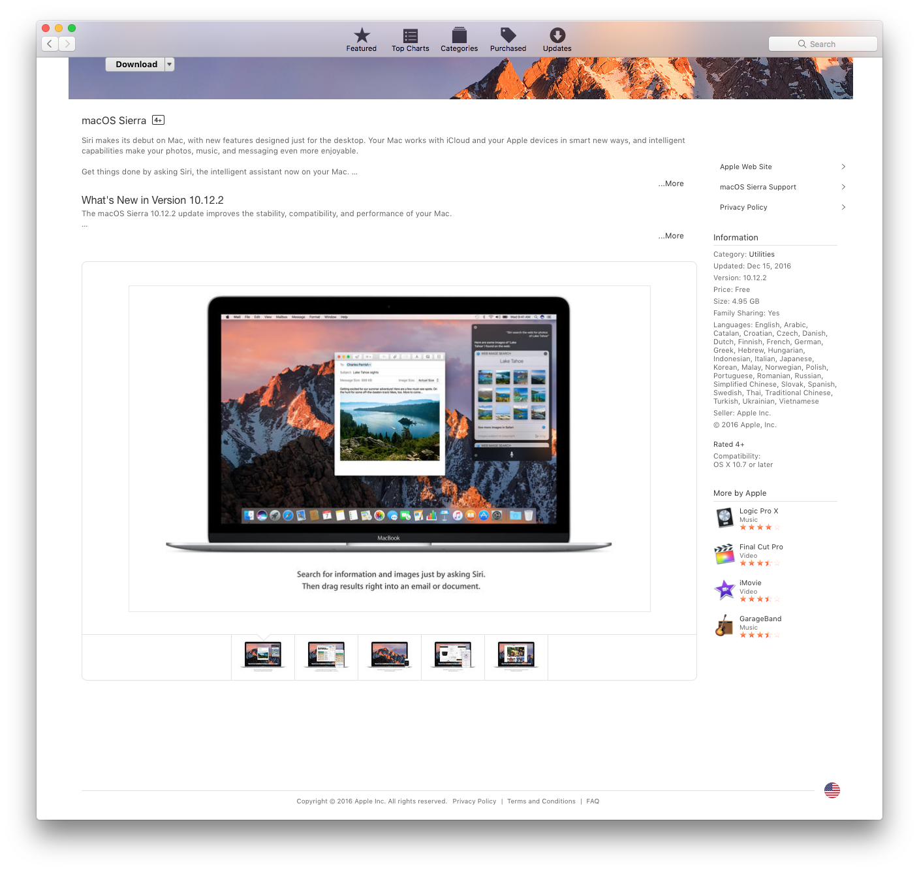Select the fourth screenshot thumbnail
The image size is (919, 872).
coord(453,656)
